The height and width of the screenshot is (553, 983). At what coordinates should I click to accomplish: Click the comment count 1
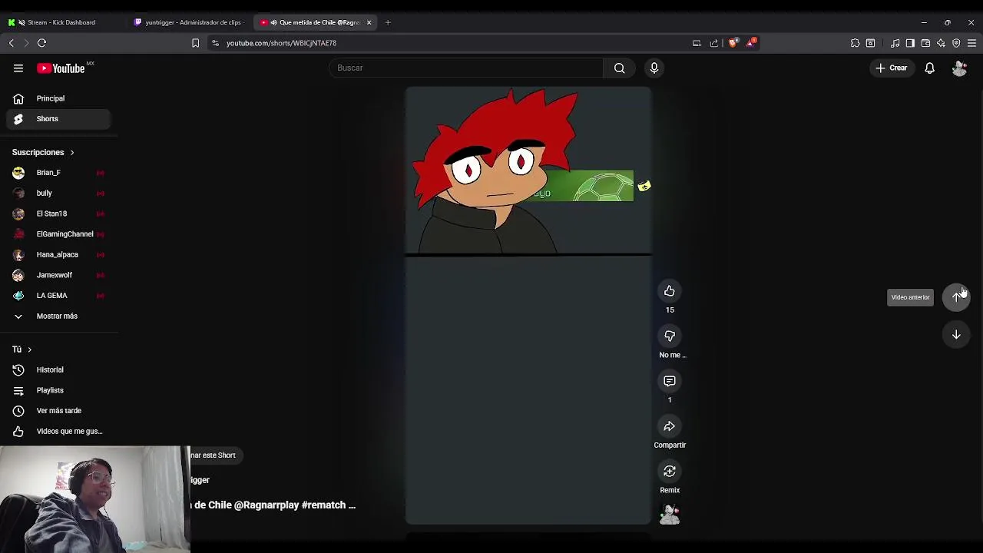[670, 400]
